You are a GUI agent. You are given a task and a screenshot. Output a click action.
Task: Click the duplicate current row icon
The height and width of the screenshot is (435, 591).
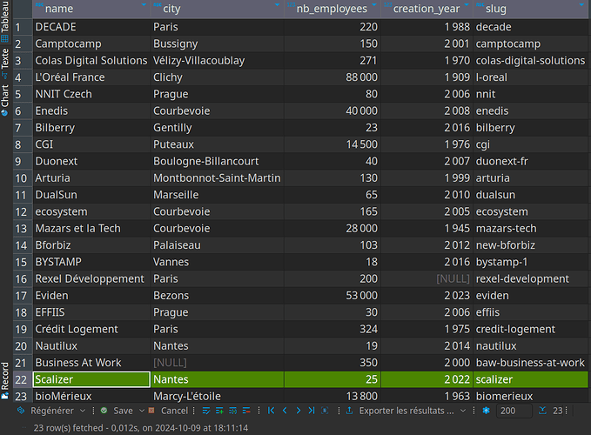click(x=233, y=411)
